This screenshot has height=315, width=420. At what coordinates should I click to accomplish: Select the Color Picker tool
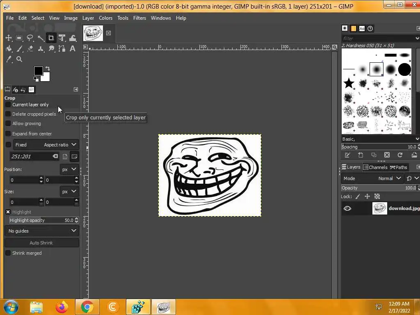9,59
